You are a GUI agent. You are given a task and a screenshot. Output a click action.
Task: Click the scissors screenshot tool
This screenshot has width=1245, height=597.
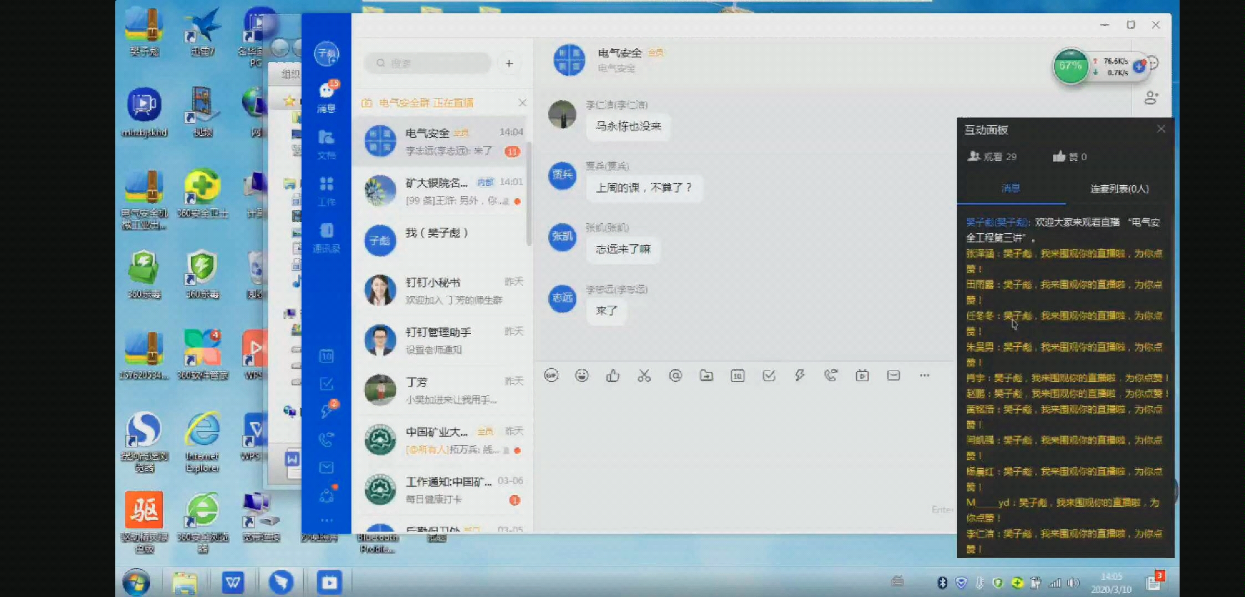644,375
